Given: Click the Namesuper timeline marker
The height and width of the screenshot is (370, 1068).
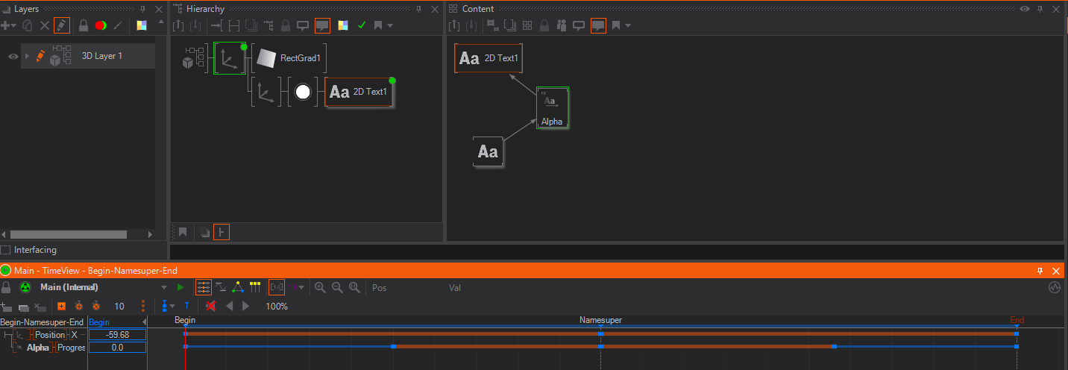Looking at the screenshot, I should [600, 321].
